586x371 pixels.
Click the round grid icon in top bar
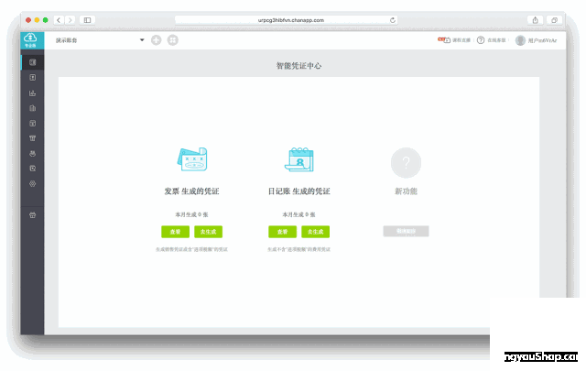[173, 40]
